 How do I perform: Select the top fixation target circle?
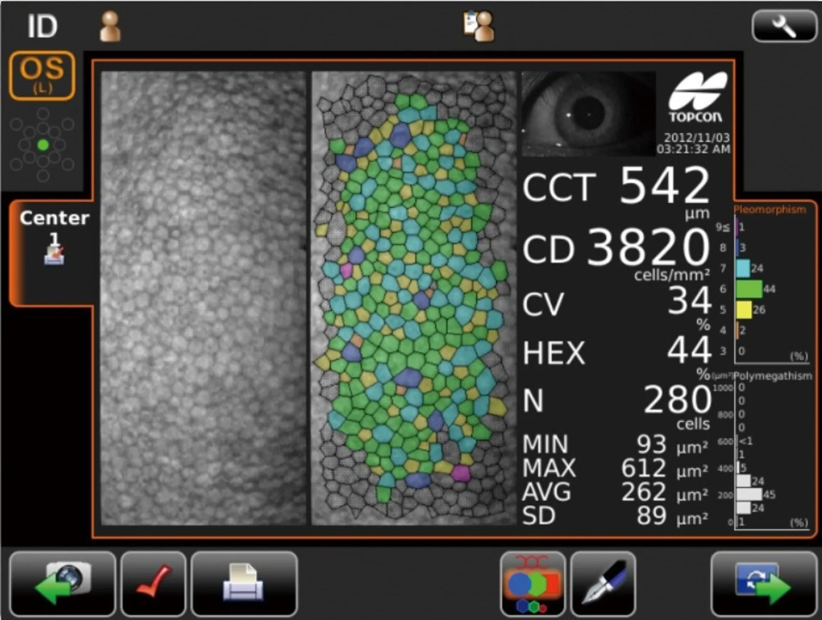click(x=43, y=114)
